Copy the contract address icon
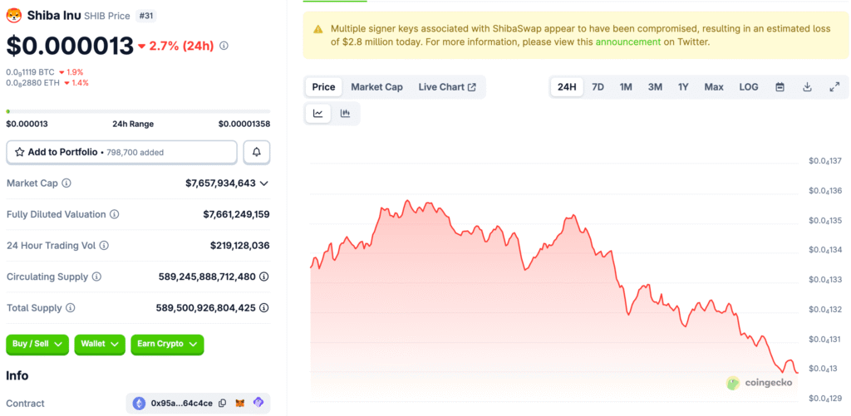851x416 pixels. coord(223,404)
